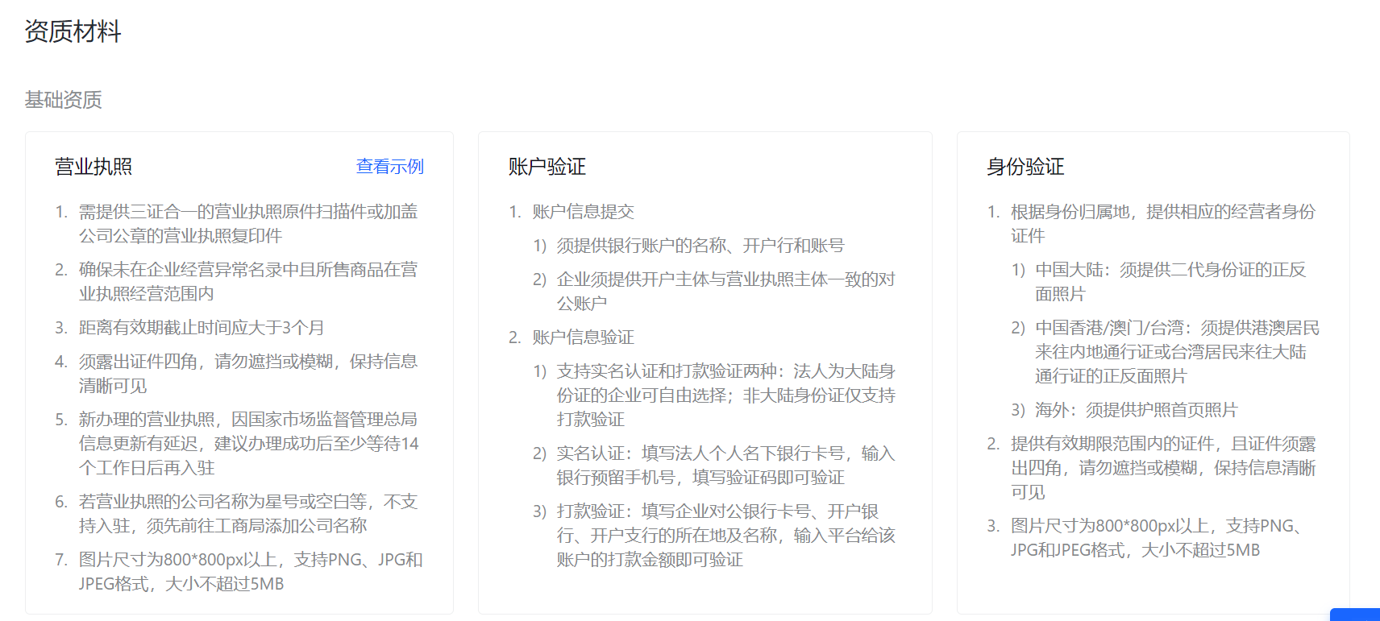Click the 身份验证 card title
1380x621 pixels.
point(1025,167)
